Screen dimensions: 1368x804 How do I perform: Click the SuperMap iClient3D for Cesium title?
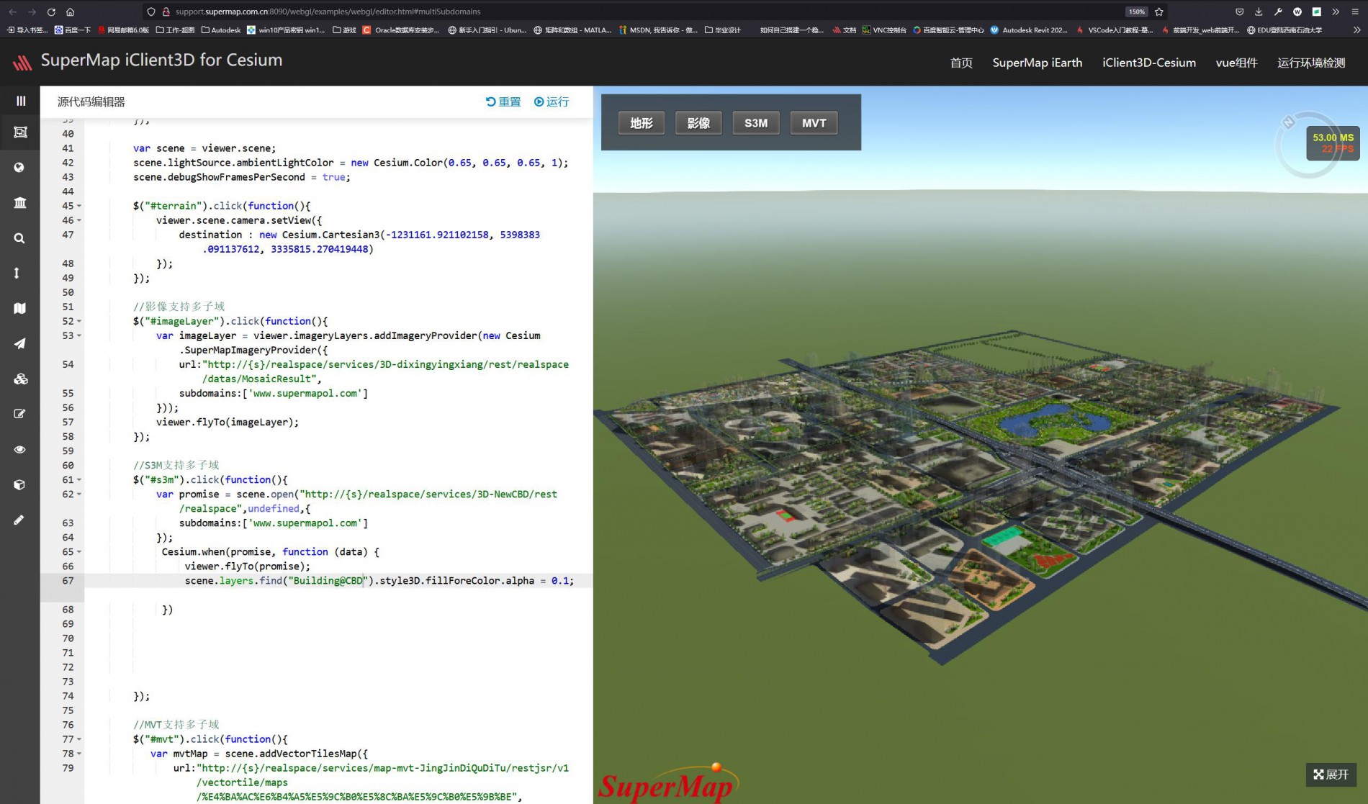(x=161, y=60)
